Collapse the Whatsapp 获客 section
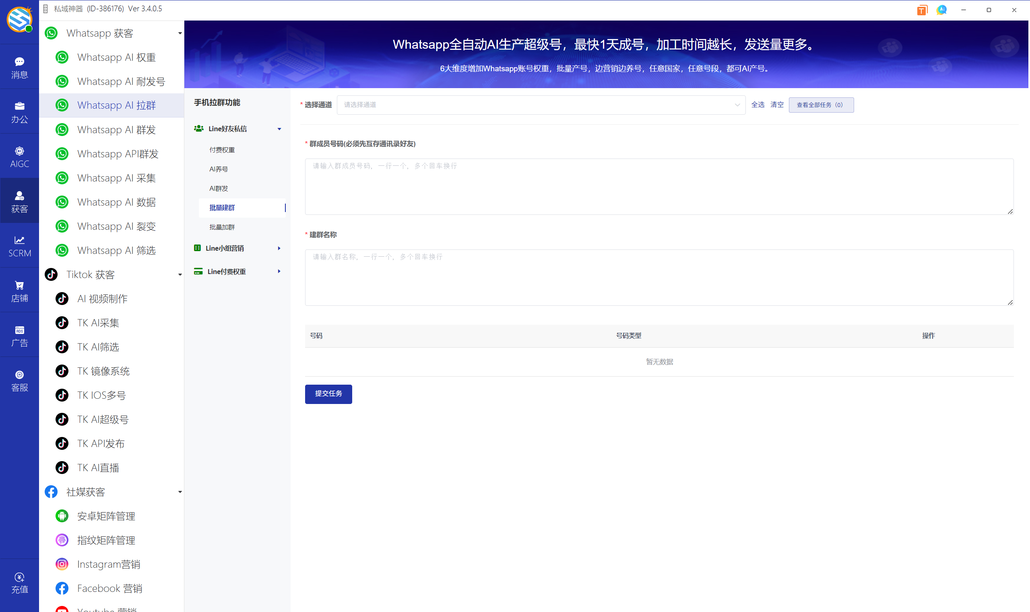This screenshot has height=612, width=1030. click(180, 33)
